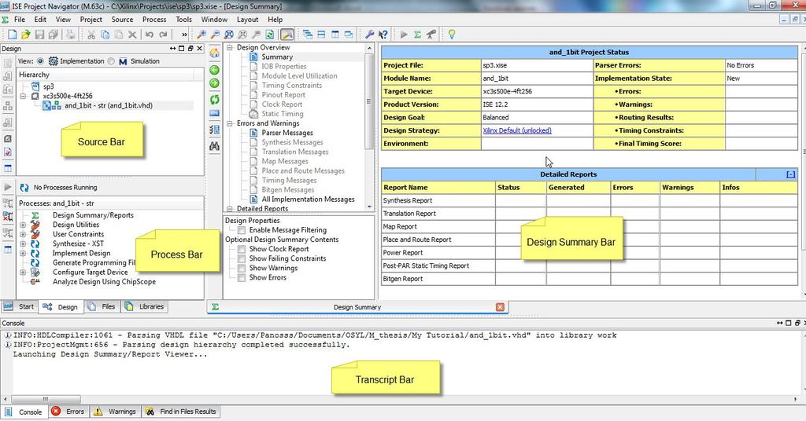806x421 pixels.
Task: Expand the Design Utilities process
Action: click(23, 225)
